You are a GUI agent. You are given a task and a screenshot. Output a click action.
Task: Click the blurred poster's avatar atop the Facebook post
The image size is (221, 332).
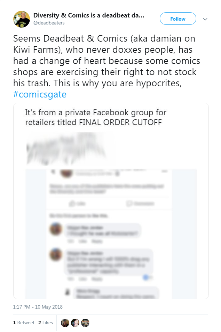point(66,173)
